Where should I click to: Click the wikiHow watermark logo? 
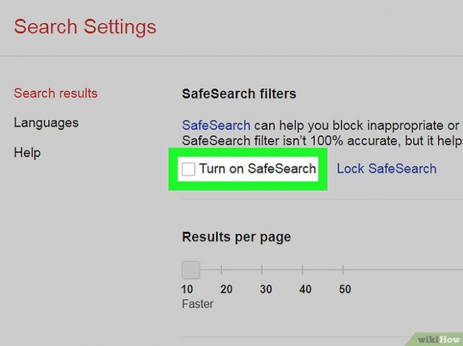439,340
